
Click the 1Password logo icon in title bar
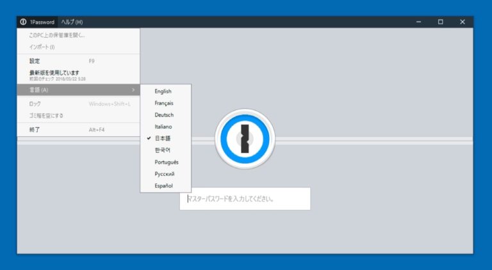coord(23,22)
